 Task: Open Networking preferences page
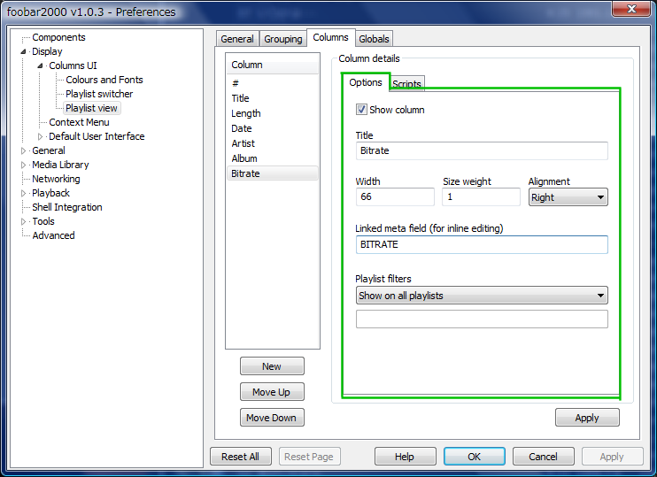56,179
